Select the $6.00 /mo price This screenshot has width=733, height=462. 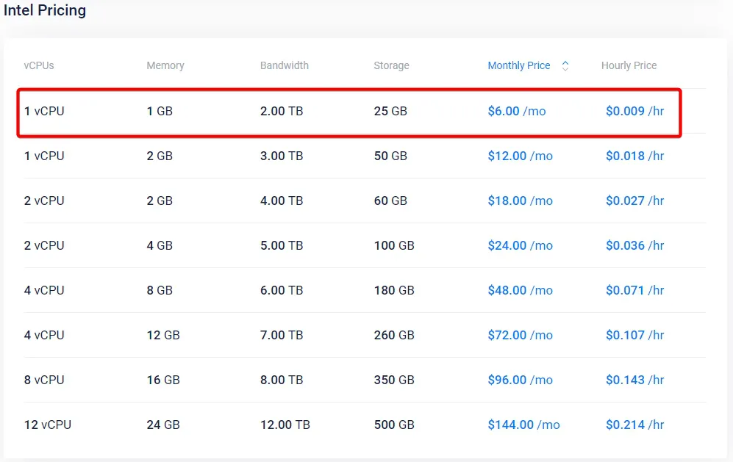pyautogui.click(x=517, y=111)
